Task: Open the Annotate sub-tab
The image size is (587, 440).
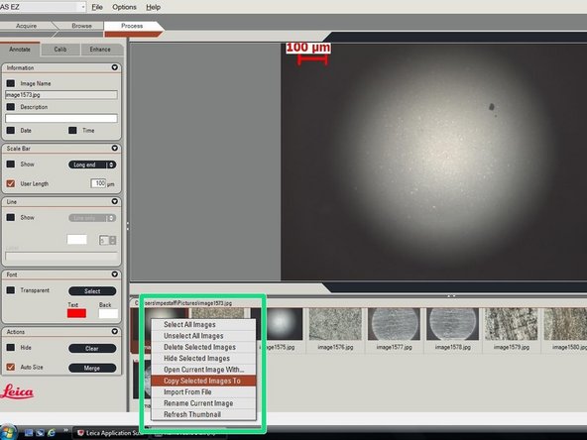Action: click(x=20, y=49)
